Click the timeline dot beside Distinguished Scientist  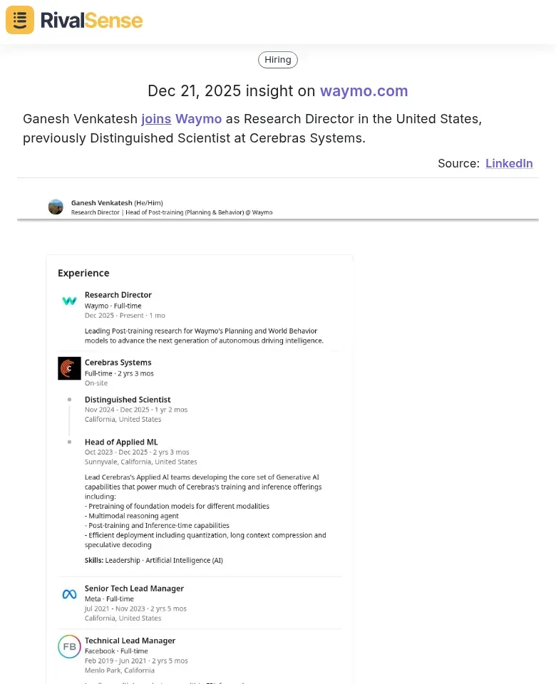click(69, 400)
